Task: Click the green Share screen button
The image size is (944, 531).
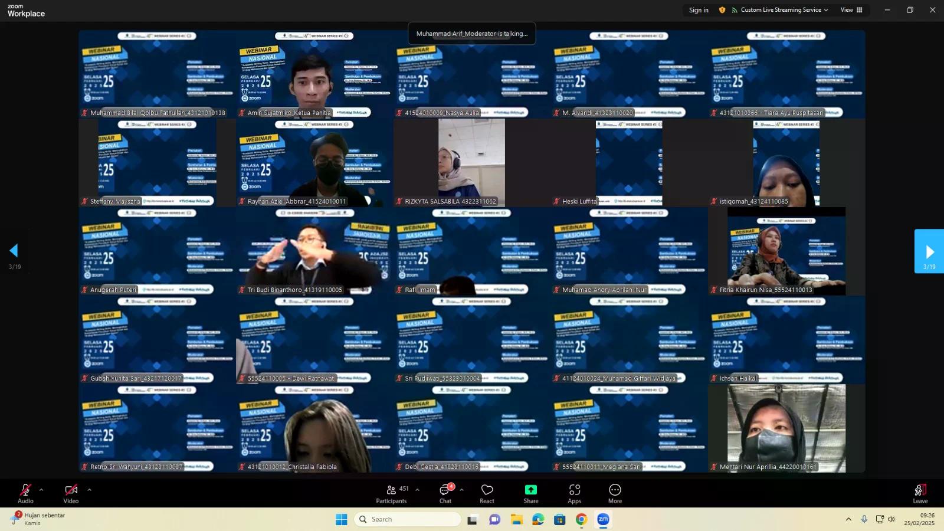Action: (530, 493)
